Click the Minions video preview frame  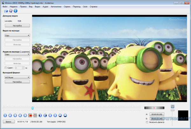tap(110, 58)
